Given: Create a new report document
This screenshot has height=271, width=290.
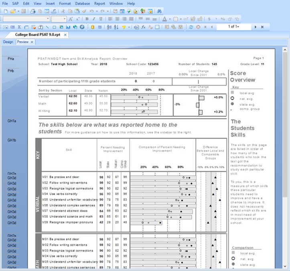Looking at the screenshot, I should tap(6, 11).
